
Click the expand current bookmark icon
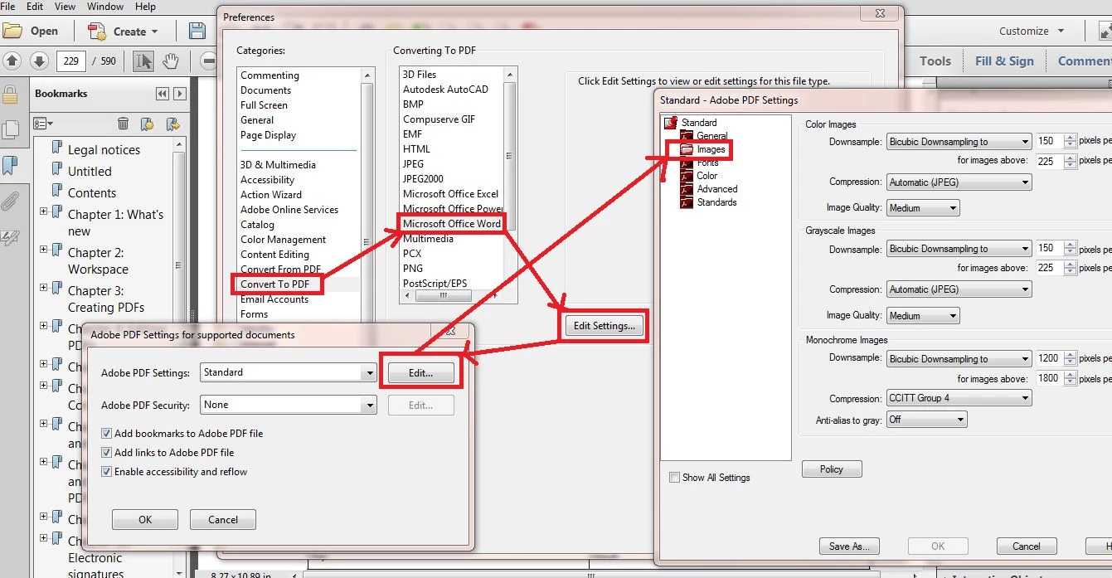point(172,124)
